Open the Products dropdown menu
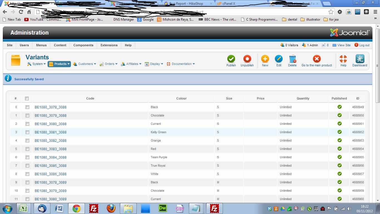 click(x=59, y=64)
